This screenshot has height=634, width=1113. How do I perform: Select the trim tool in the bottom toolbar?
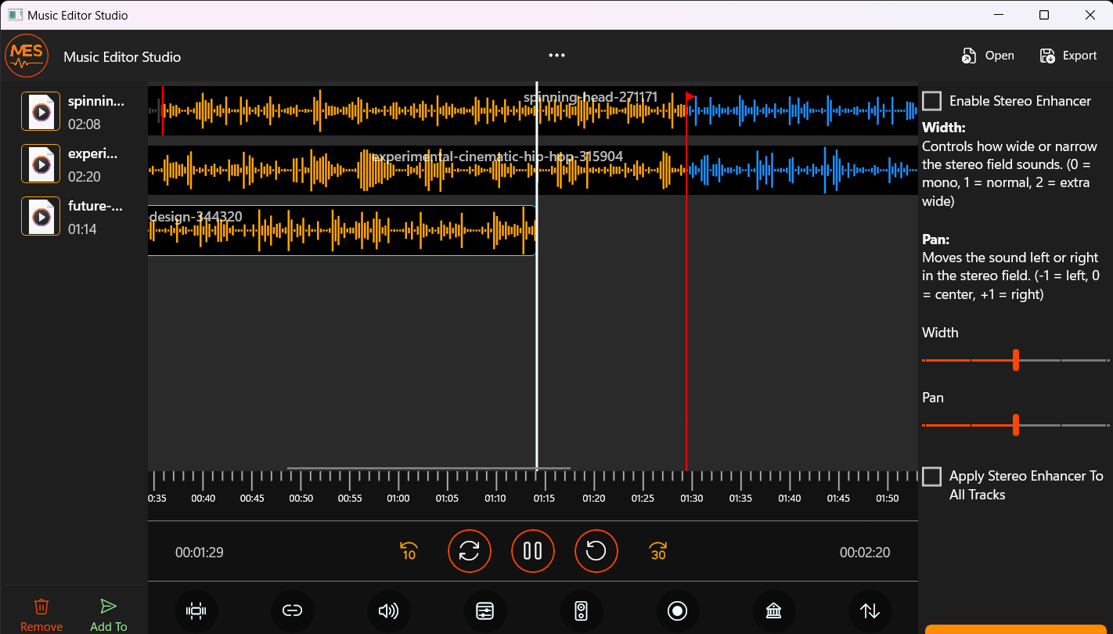pos(196,611)
